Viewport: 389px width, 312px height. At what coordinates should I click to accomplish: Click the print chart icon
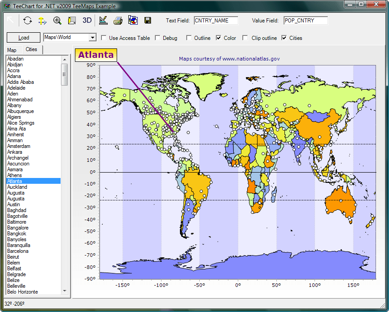pyautogui.click(x=117, y=20)
